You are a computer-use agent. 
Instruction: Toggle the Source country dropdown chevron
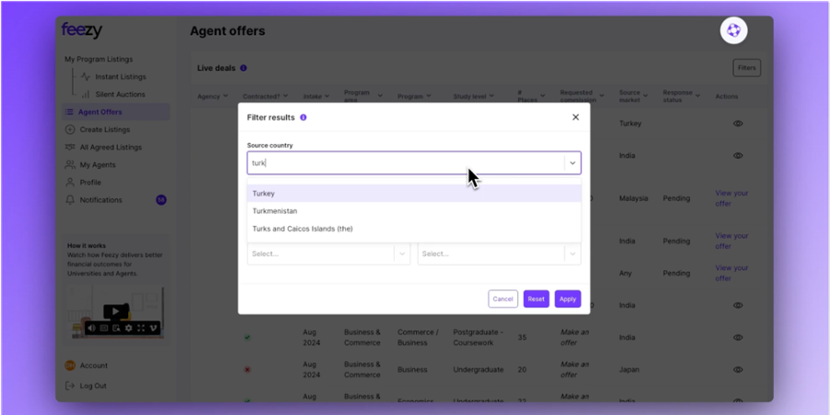572,163
